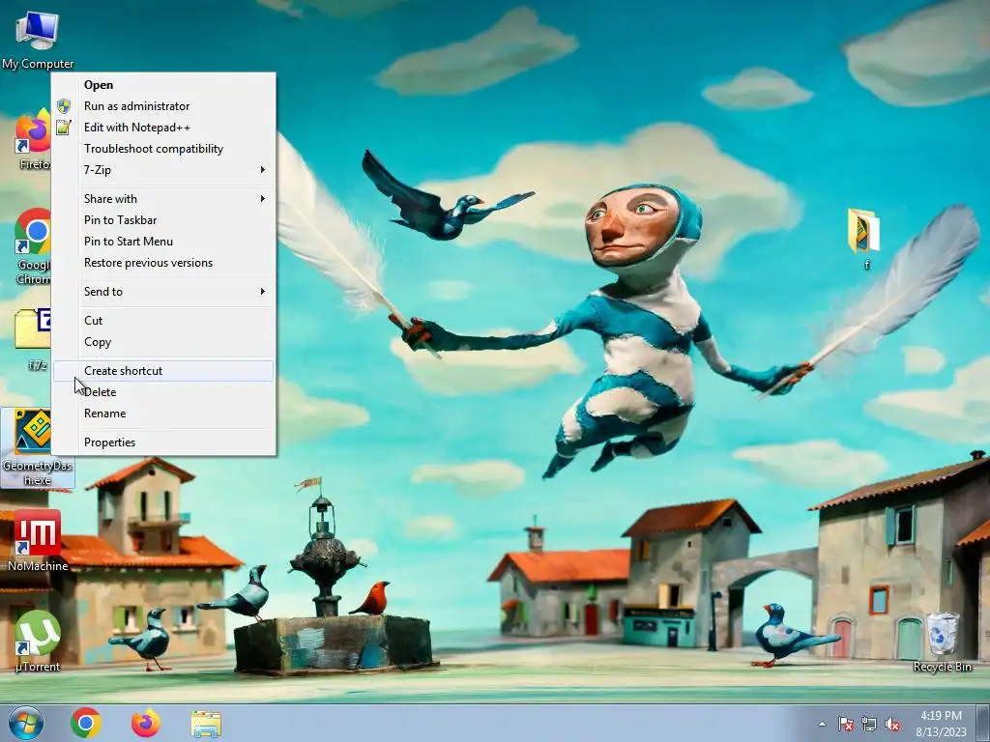Open the network status tray icon

(869, 724)
